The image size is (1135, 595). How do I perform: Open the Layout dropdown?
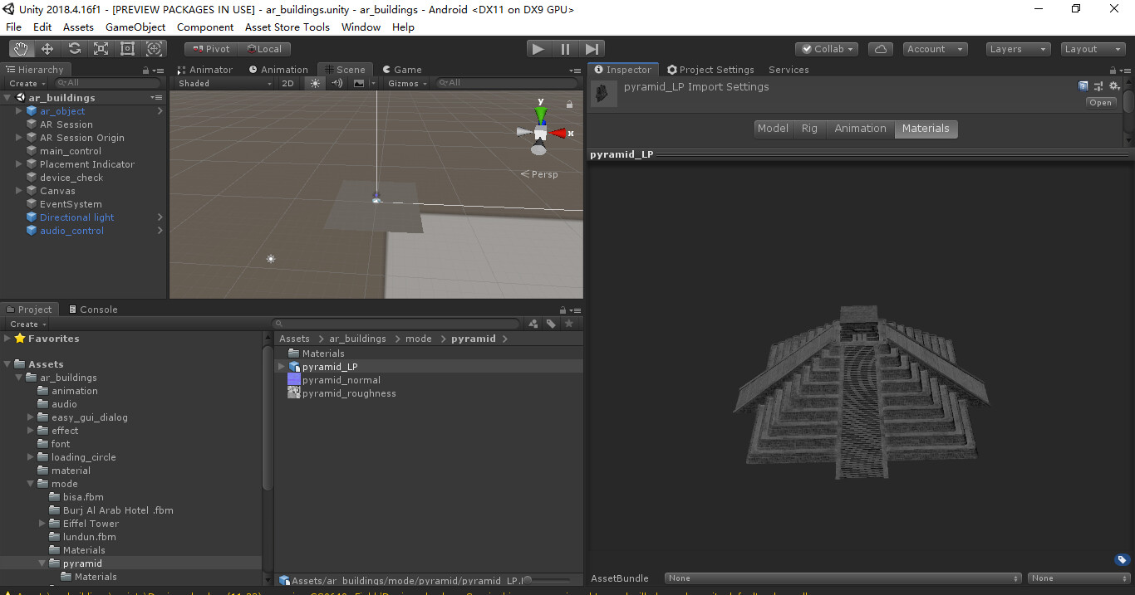[x=1092, y=49]
